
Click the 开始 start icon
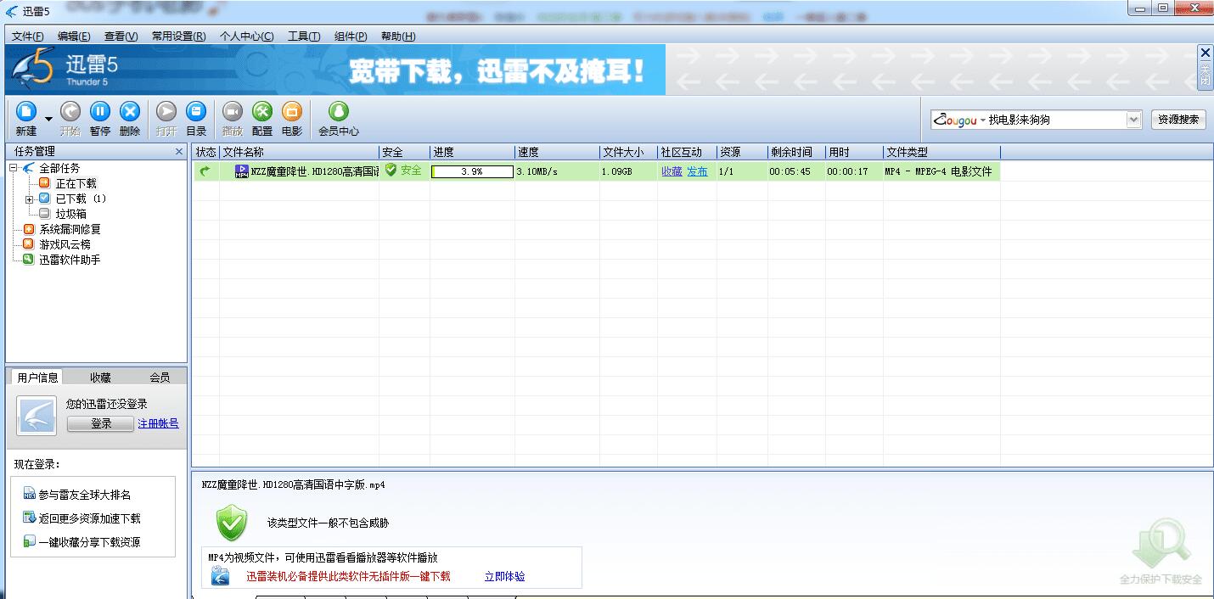click(70, 111)
